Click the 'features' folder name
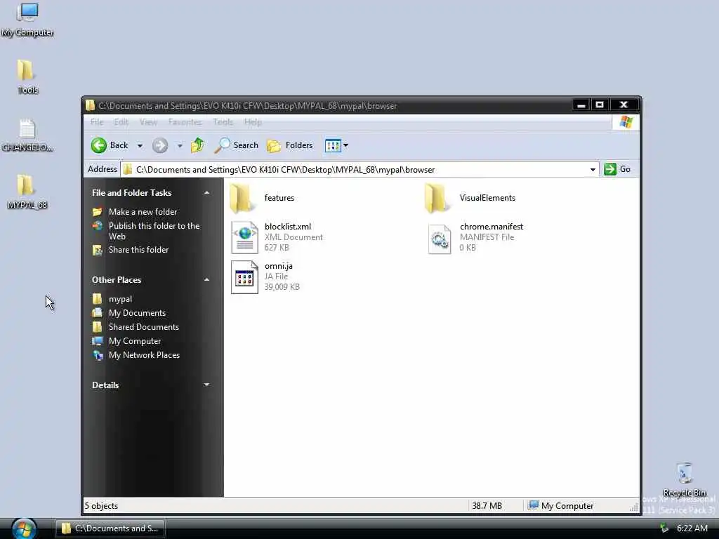The height and width of the screenshot is (539, 719). pyautogui.click(x=279, y=198)
